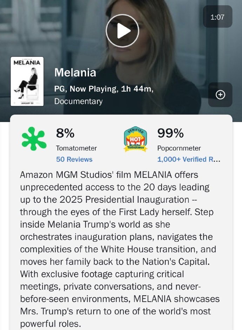This screenshot has height=330, width=242.
Task: Play the Melania trailer video
Action: [x=122, y=31]
